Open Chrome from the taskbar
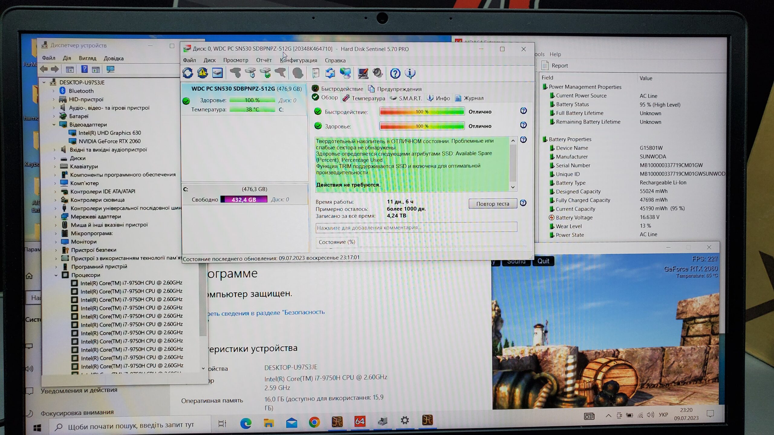Image resolution: width=774 pixels, height=435 pixels. pyautogui.click(x=314, y=422)
